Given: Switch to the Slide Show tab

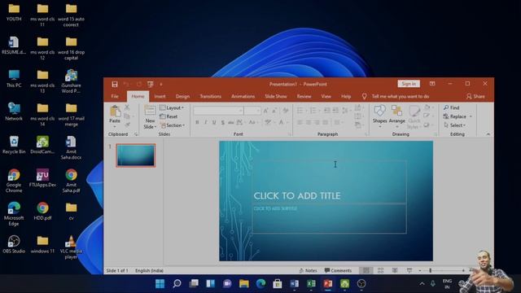Looking at the screenshot, I should pos(275,96).
